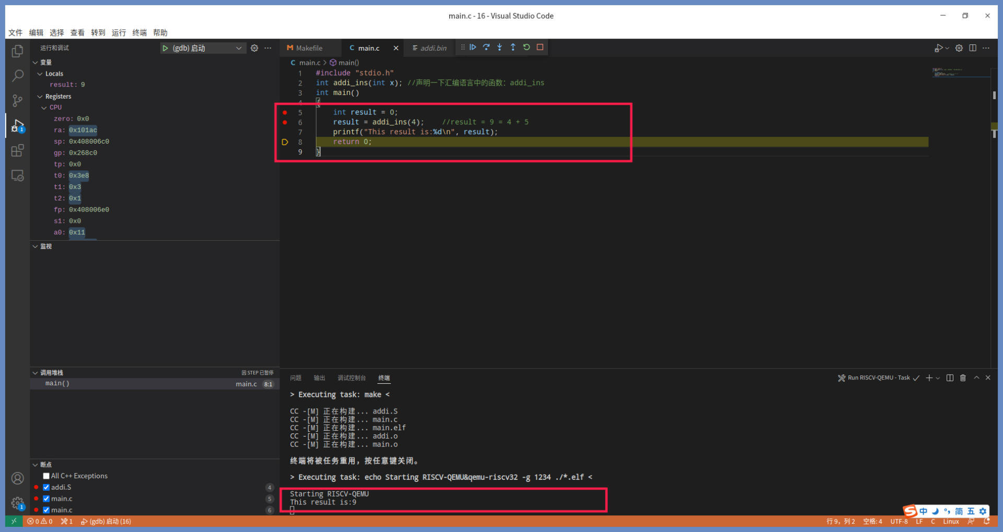Screen dimensions: 1003x532
Task: Open the Source Control view
Action: point(17,100)
